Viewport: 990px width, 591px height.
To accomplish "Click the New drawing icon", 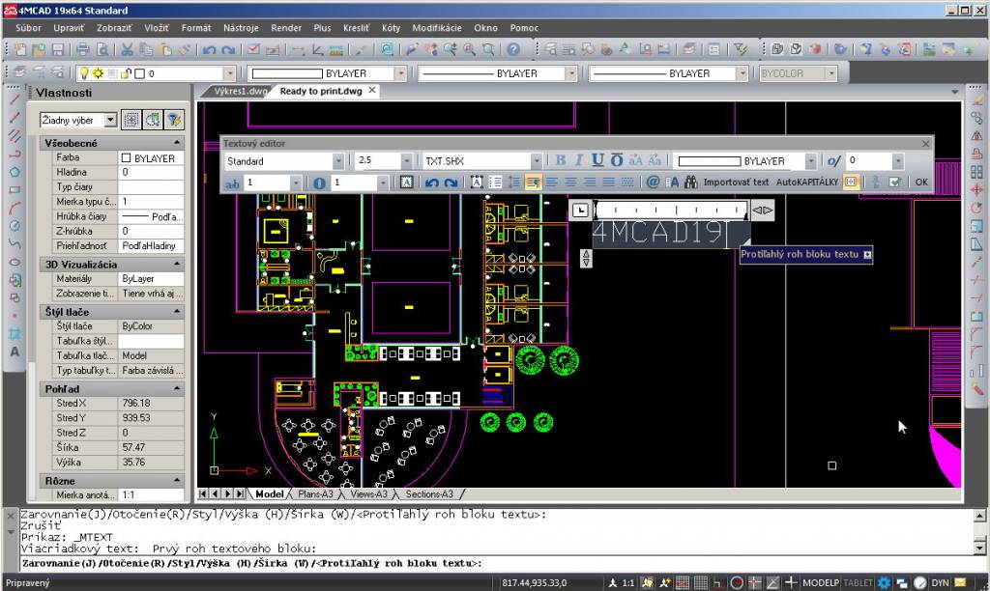I will pos(20,49).
